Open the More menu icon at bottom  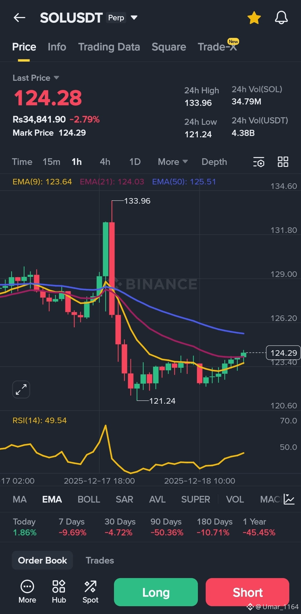pos(27,592)
